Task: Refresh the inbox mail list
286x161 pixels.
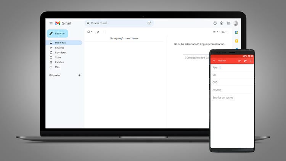Action: (x=98, y=32)
